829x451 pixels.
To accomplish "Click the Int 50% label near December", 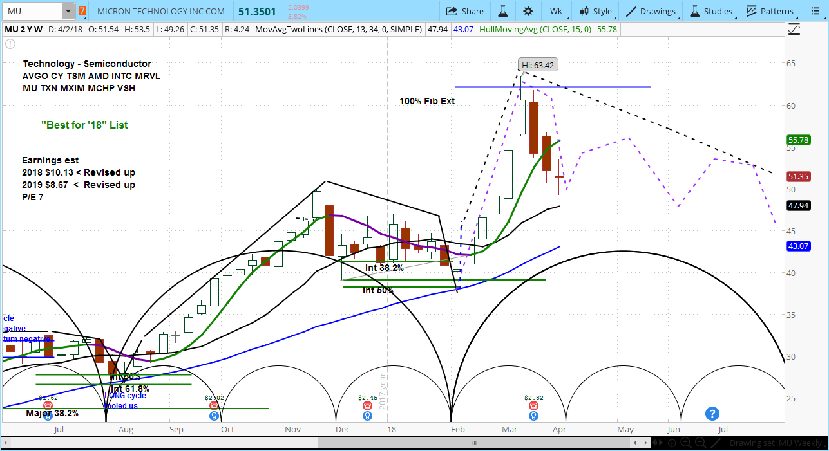I will coord(377,290).
